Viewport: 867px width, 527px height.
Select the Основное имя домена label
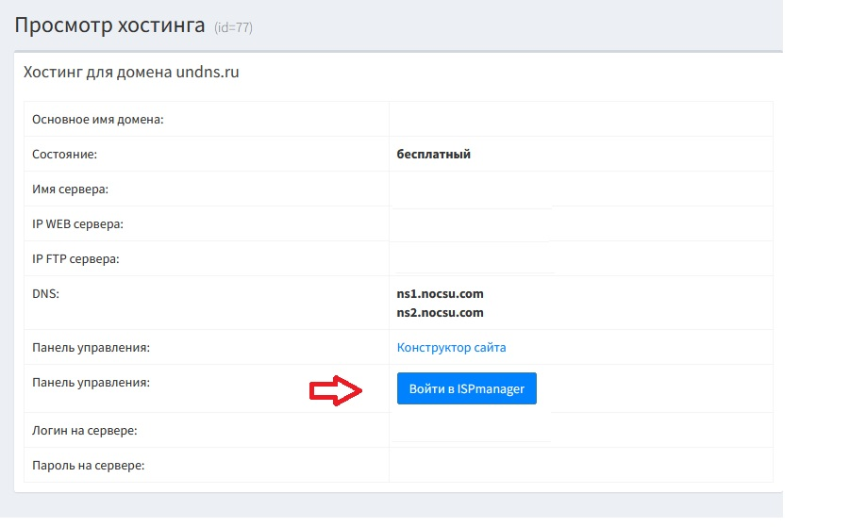point(98,120)
